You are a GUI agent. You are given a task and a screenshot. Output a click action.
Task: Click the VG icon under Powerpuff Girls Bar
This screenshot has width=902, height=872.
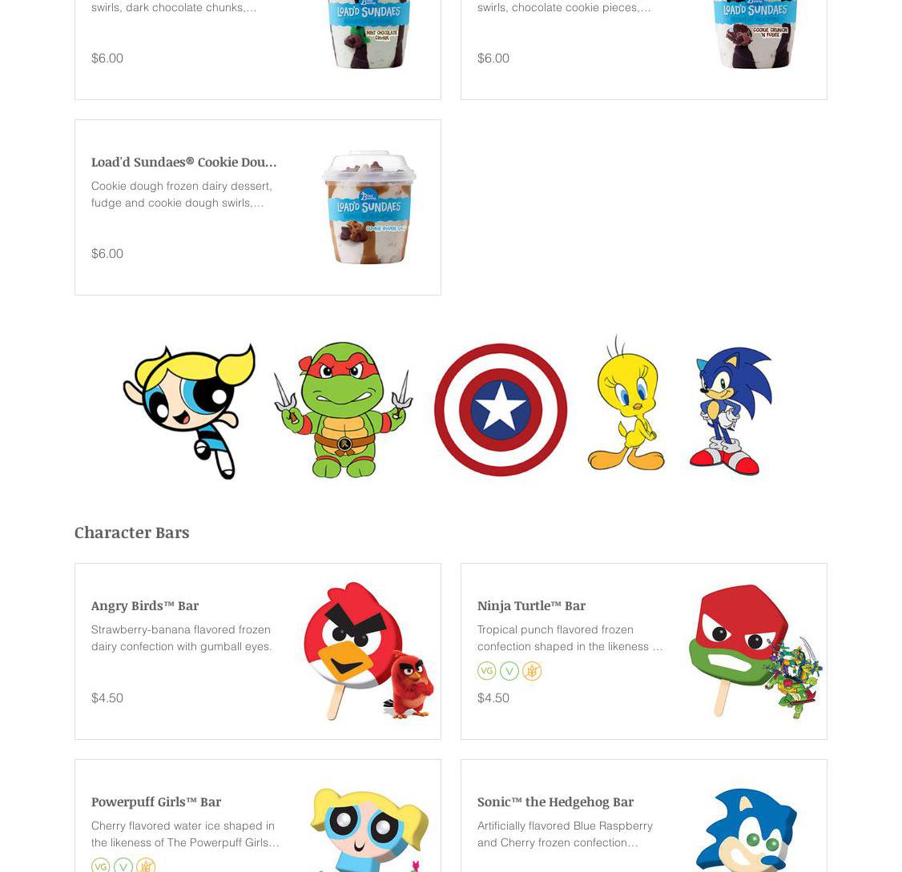click(101, 866)
